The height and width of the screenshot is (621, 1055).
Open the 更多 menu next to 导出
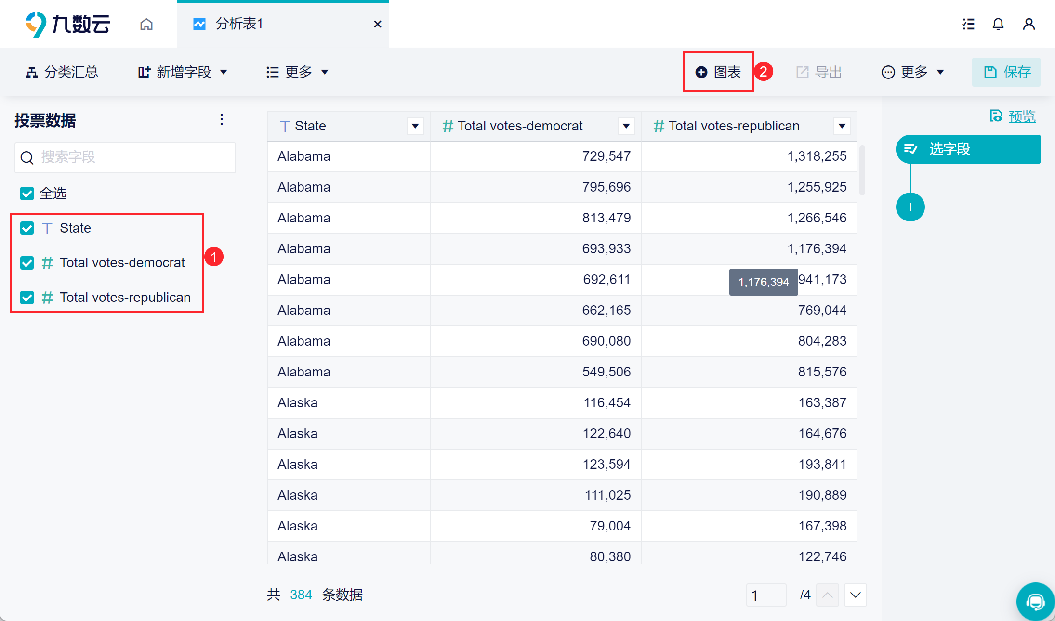pos(913,72)
